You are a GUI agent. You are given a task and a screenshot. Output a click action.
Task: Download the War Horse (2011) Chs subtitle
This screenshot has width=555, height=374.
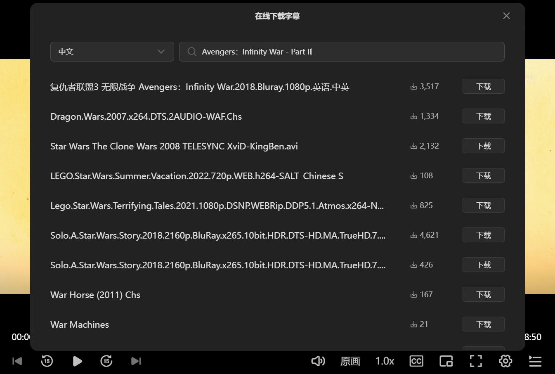pyautogui.click(x=483, y=294)
